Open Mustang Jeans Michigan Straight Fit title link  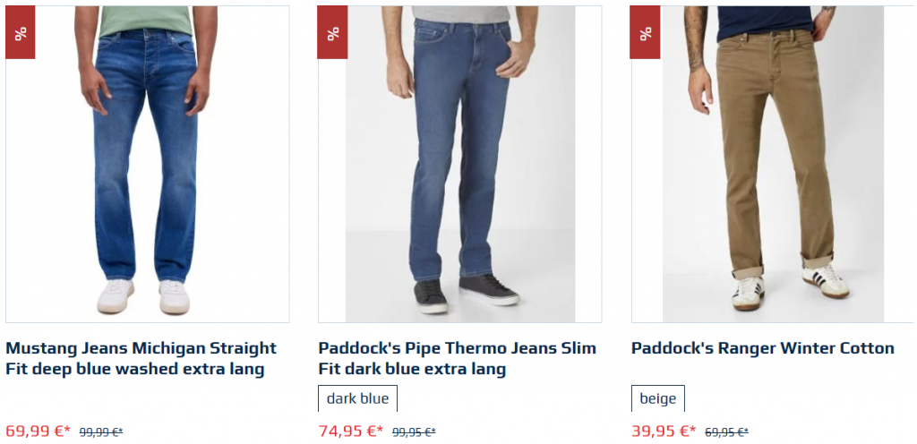(141, 359)
